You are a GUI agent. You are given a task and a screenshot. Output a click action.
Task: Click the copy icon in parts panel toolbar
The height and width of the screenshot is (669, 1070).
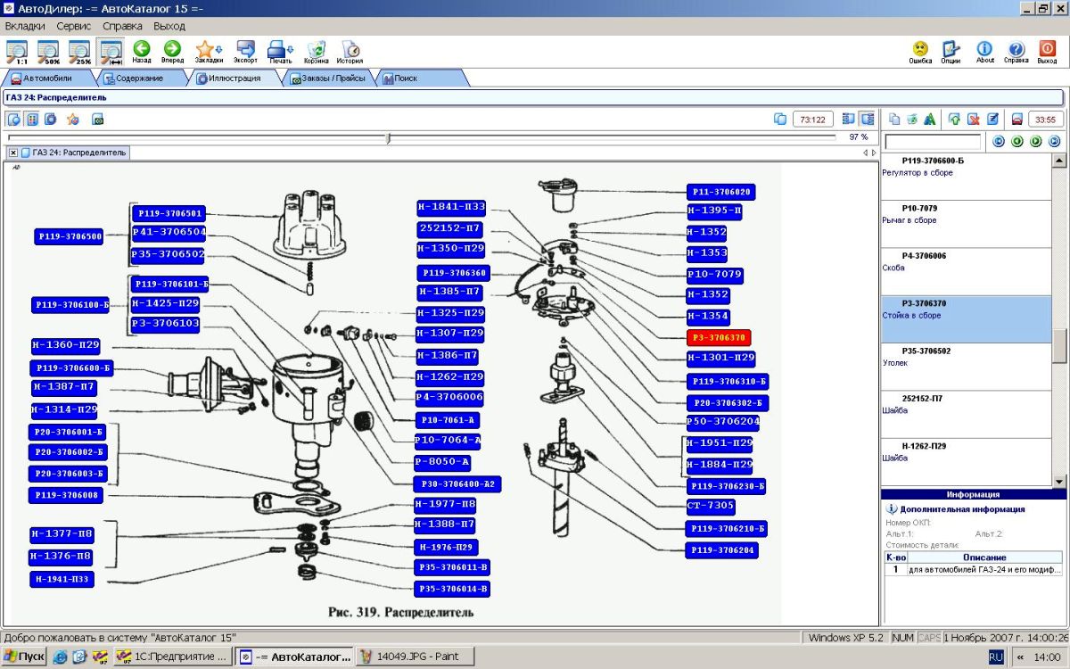tap(894, 119)
